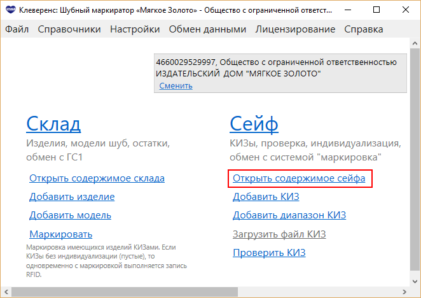Click the Сменить organization link
This screenshot has width=421, height=298.
pos(176,85)
